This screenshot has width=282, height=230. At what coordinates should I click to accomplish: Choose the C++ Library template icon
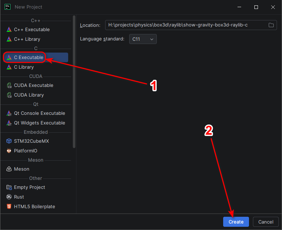tap(9, 39)
